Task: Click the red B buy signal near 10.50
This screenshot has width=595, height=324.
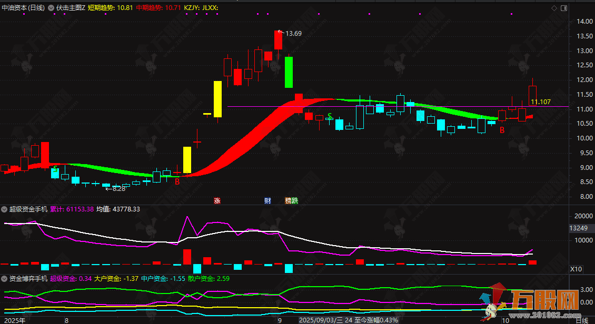Action: coord(502,130)
